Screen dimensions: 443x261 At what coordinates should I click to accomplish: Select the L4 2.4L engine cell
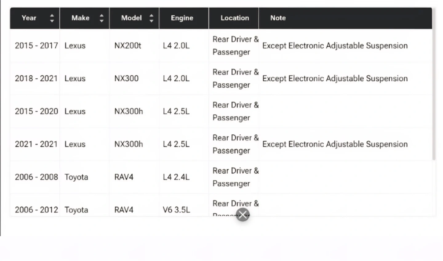click(x=176, y=177)
